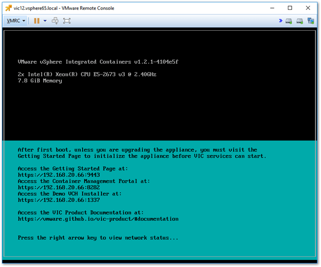The width and height of the screenshot is (321, 267).
Task: Minimize the Remote Console window
Action: pyautogui.click(x=272, y=8)
